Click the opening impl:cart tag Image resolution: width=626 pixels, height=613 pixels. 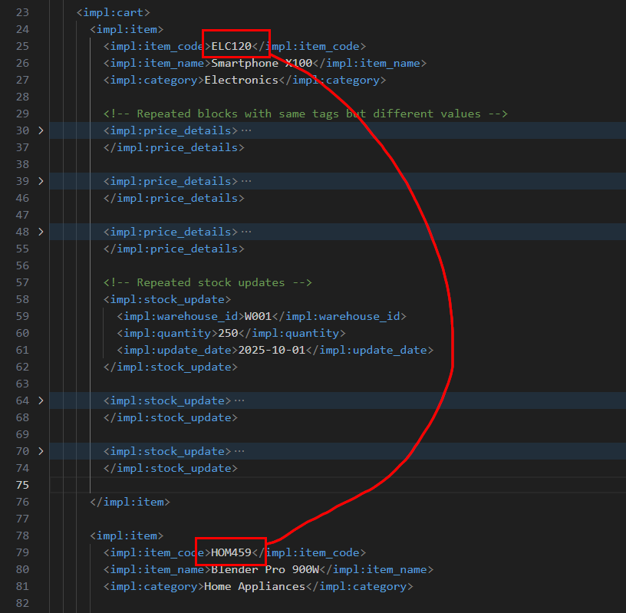pos(114,13)
